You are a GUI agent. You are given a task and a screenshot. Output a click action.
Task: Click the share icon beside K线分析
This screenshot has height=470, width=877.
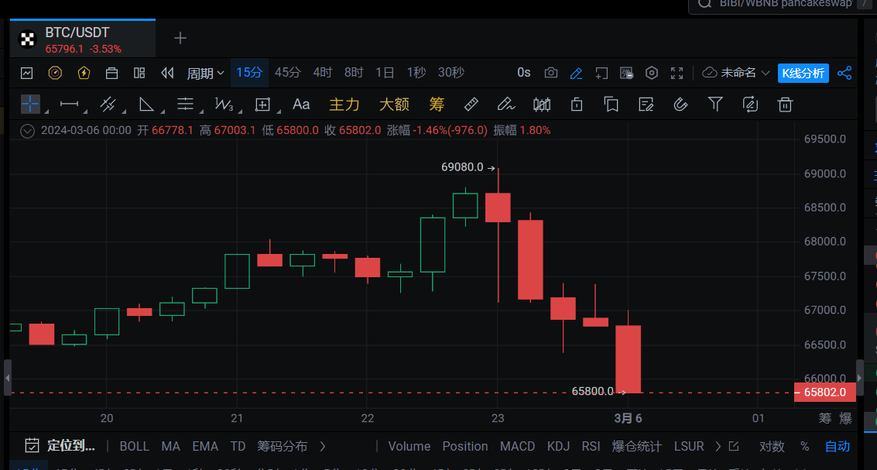click(x=844, y=73)
